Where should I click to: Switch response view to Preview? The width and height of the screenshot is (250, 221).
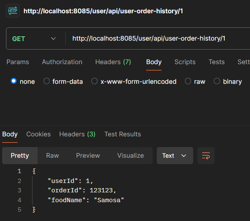tap(88, 156)
